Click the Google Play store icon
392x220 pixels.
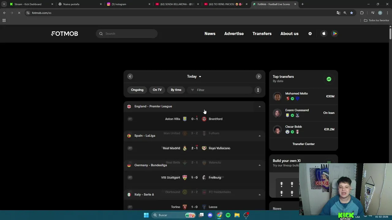pos(335,34)
